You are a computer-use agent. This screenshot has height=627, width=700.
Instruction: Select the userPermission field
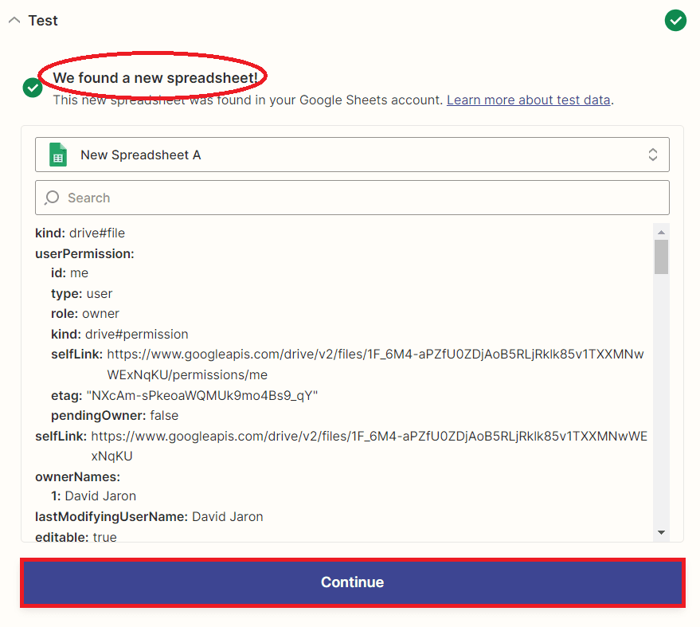84,254
